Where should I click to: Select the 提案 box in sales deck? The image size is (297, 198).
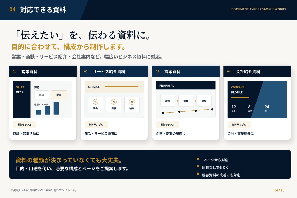(59, 95)
